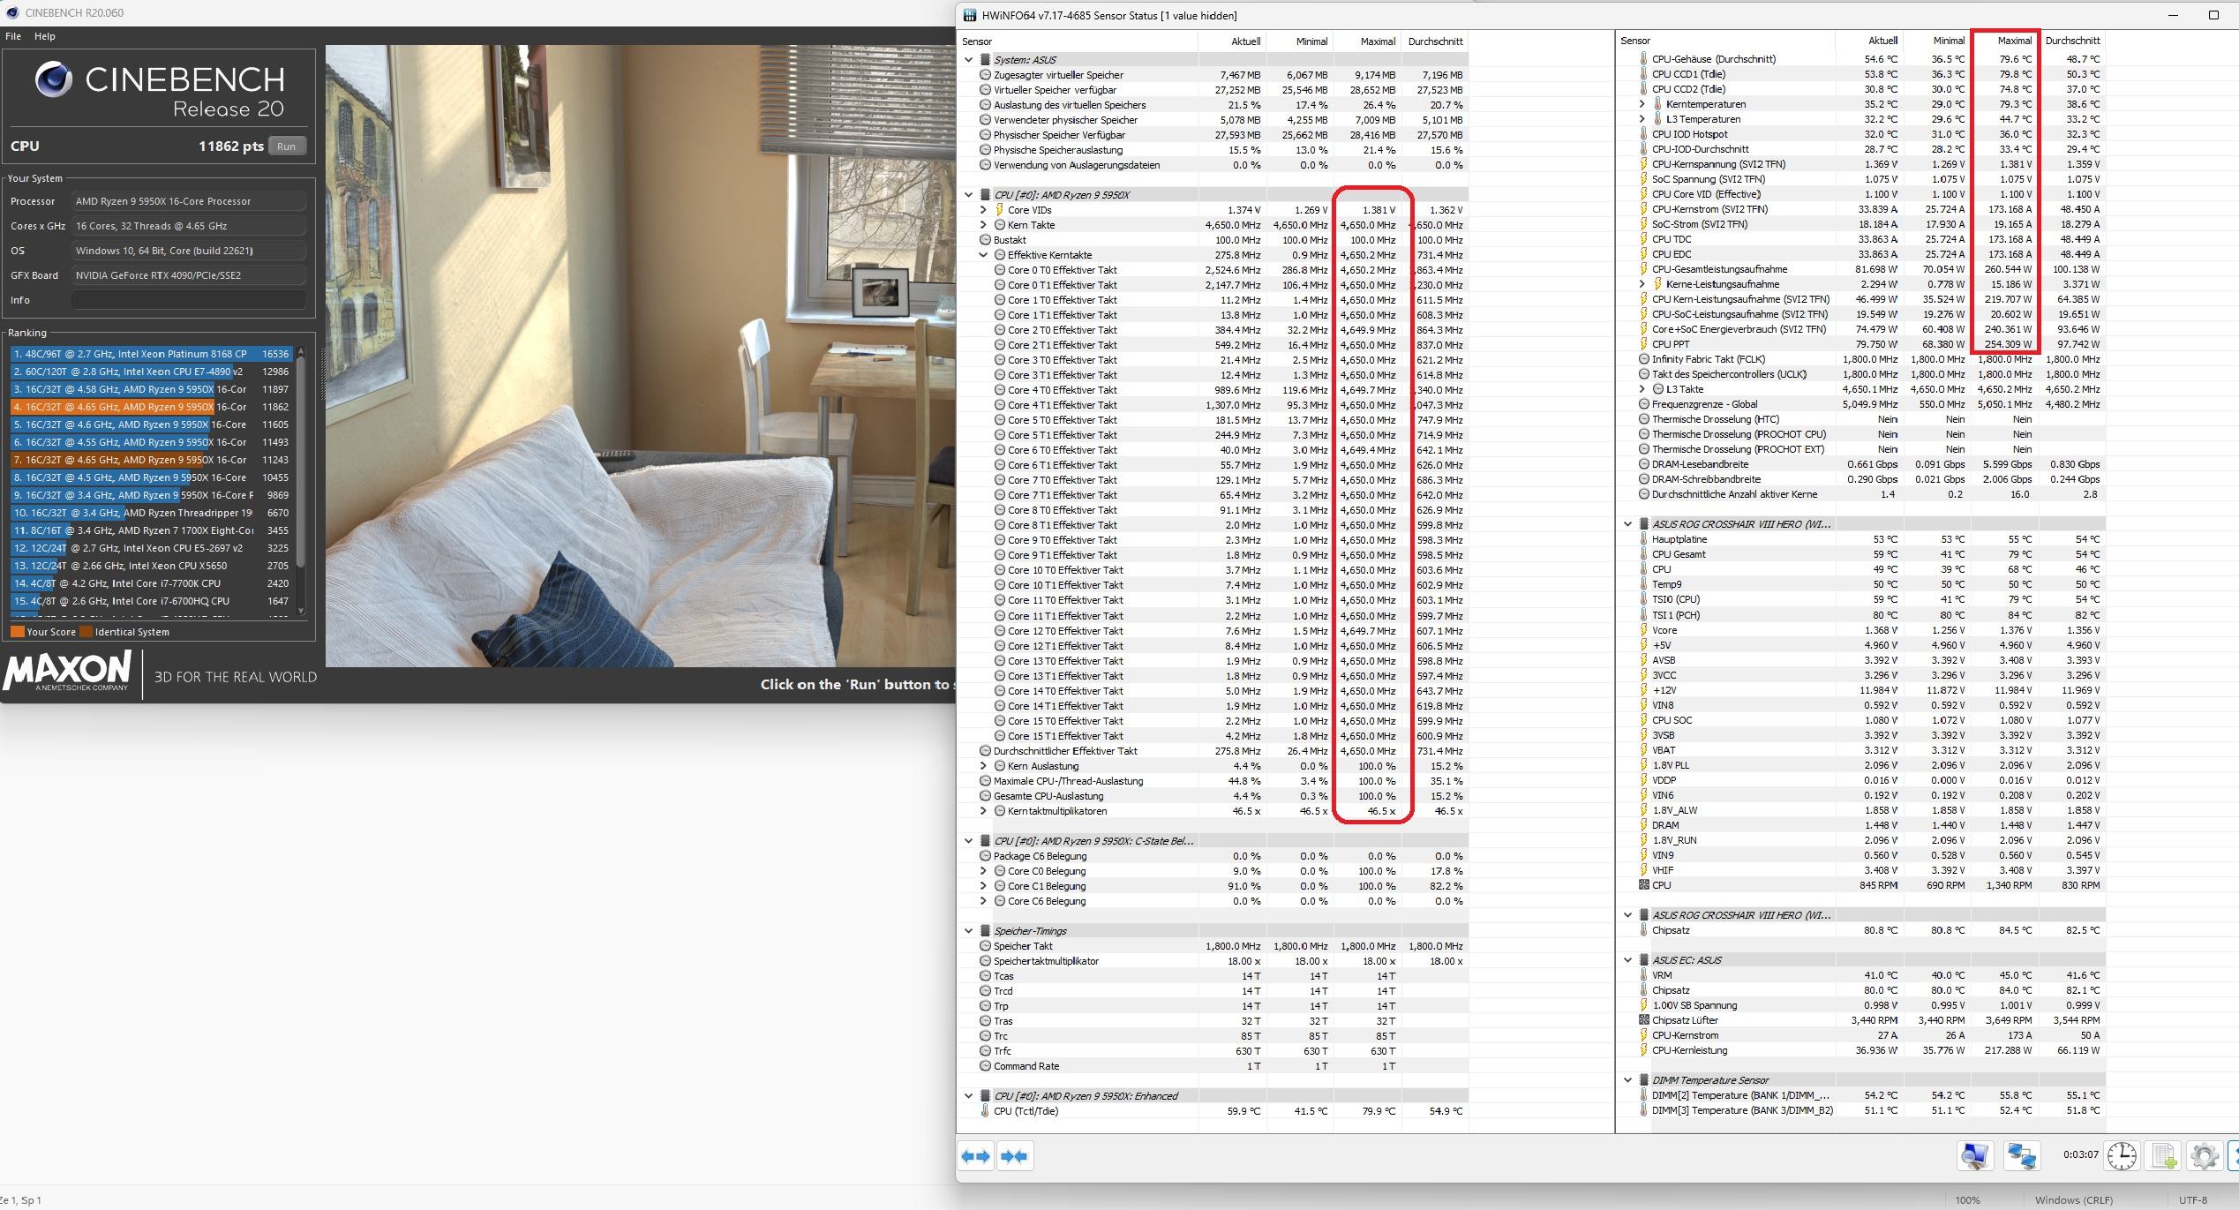Screen dimensions: 2239x1210
Task: Open the Cinebench File menu
Action: click(x=13, y=36)
